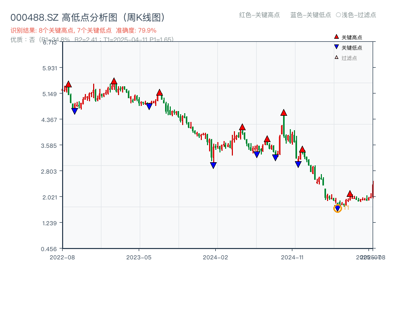Click the 2023-05 x-axis label
The width and height of the screenshot is (414, 310).
[139, 257]
